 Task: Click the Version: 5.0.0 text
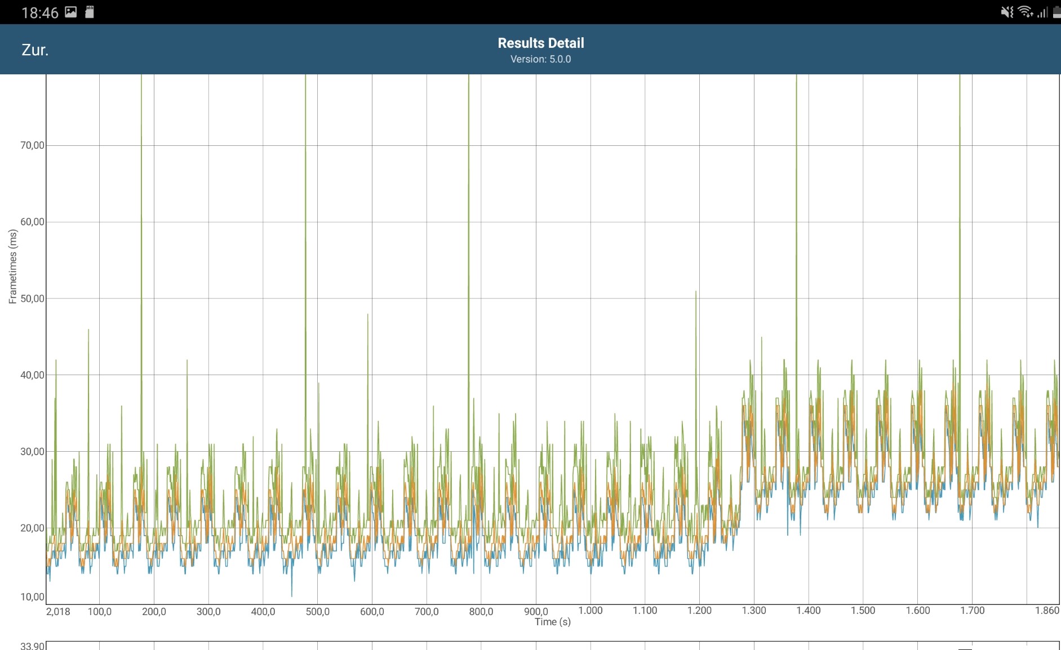[540, 59]
